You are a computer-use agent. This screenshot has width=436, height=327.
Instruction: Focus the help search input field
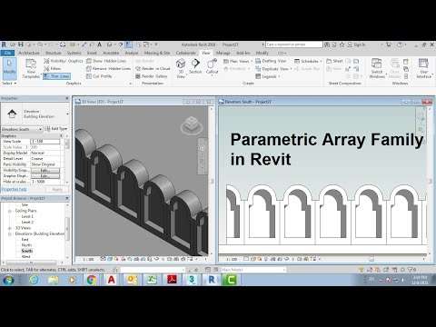pos(294,45)
